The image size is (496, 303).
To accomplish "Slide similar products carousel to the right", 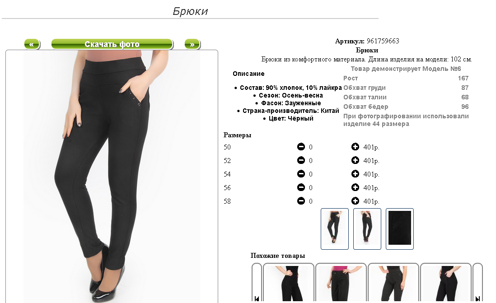I will (477, 298).
